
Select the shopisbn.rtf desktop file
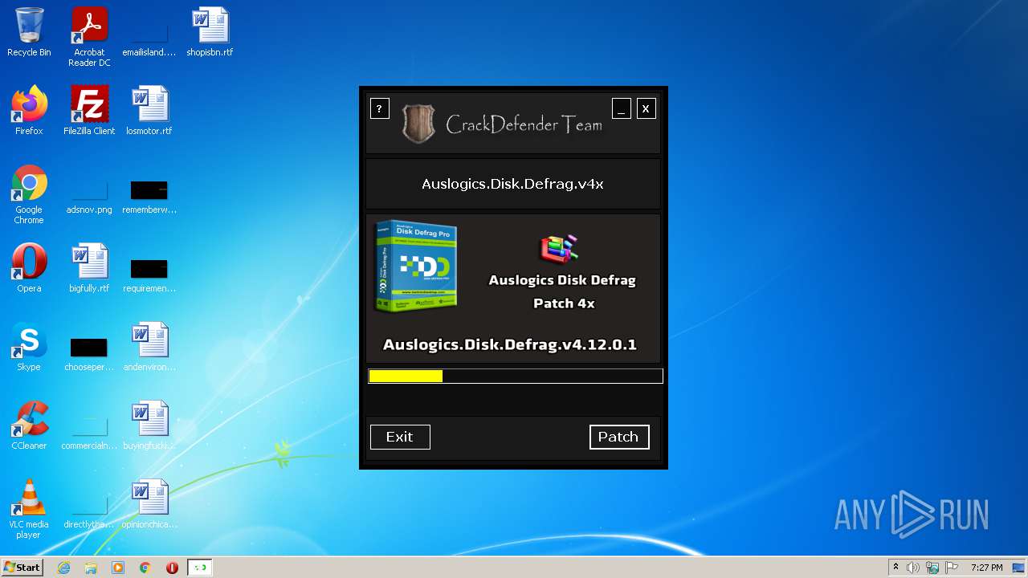coord(210,32)
